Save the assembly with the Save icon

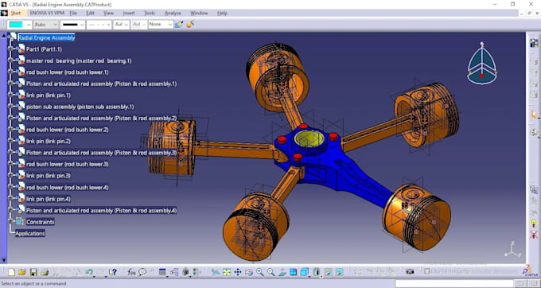(x=33, y=272)
